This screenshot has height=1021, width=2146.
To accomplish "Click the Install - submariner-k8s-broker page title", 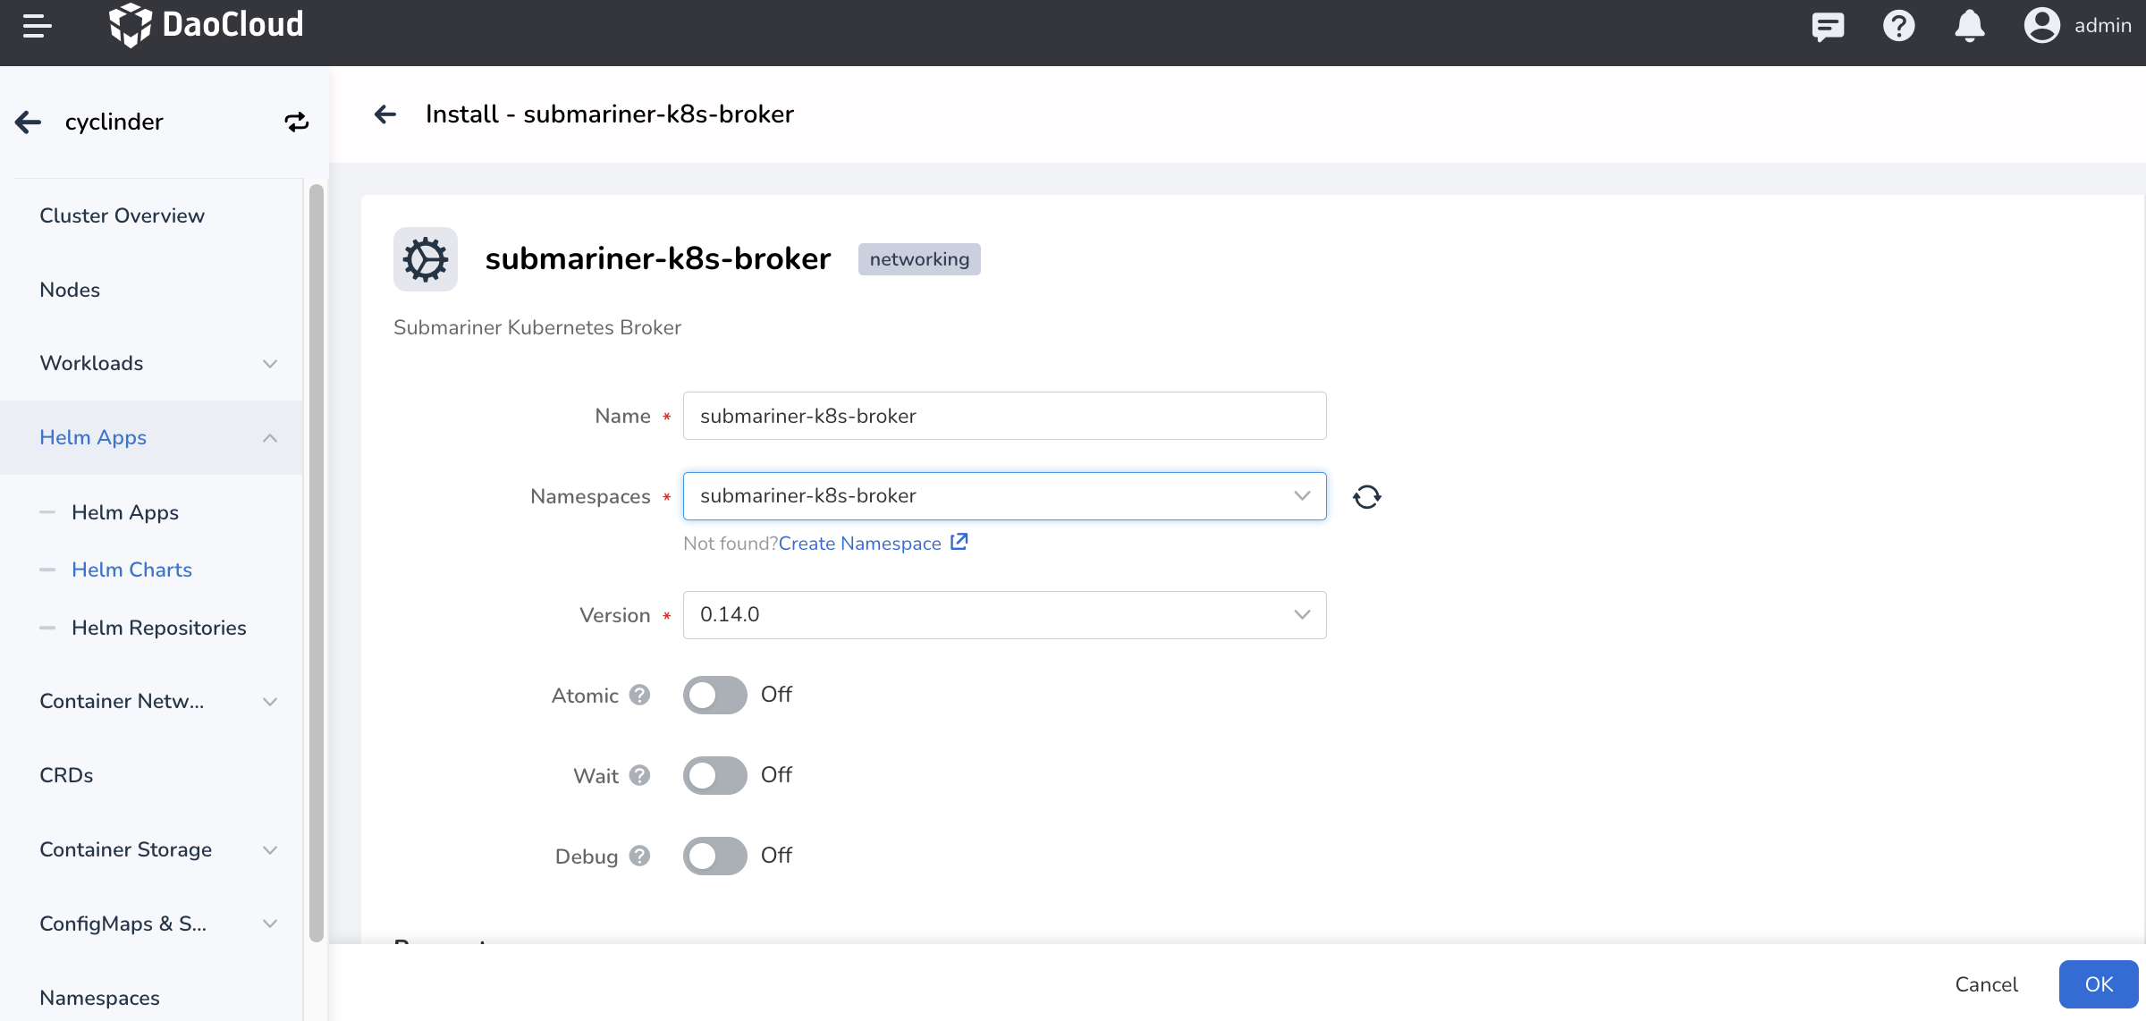I will pyautogui.click(x=610, y=114).
